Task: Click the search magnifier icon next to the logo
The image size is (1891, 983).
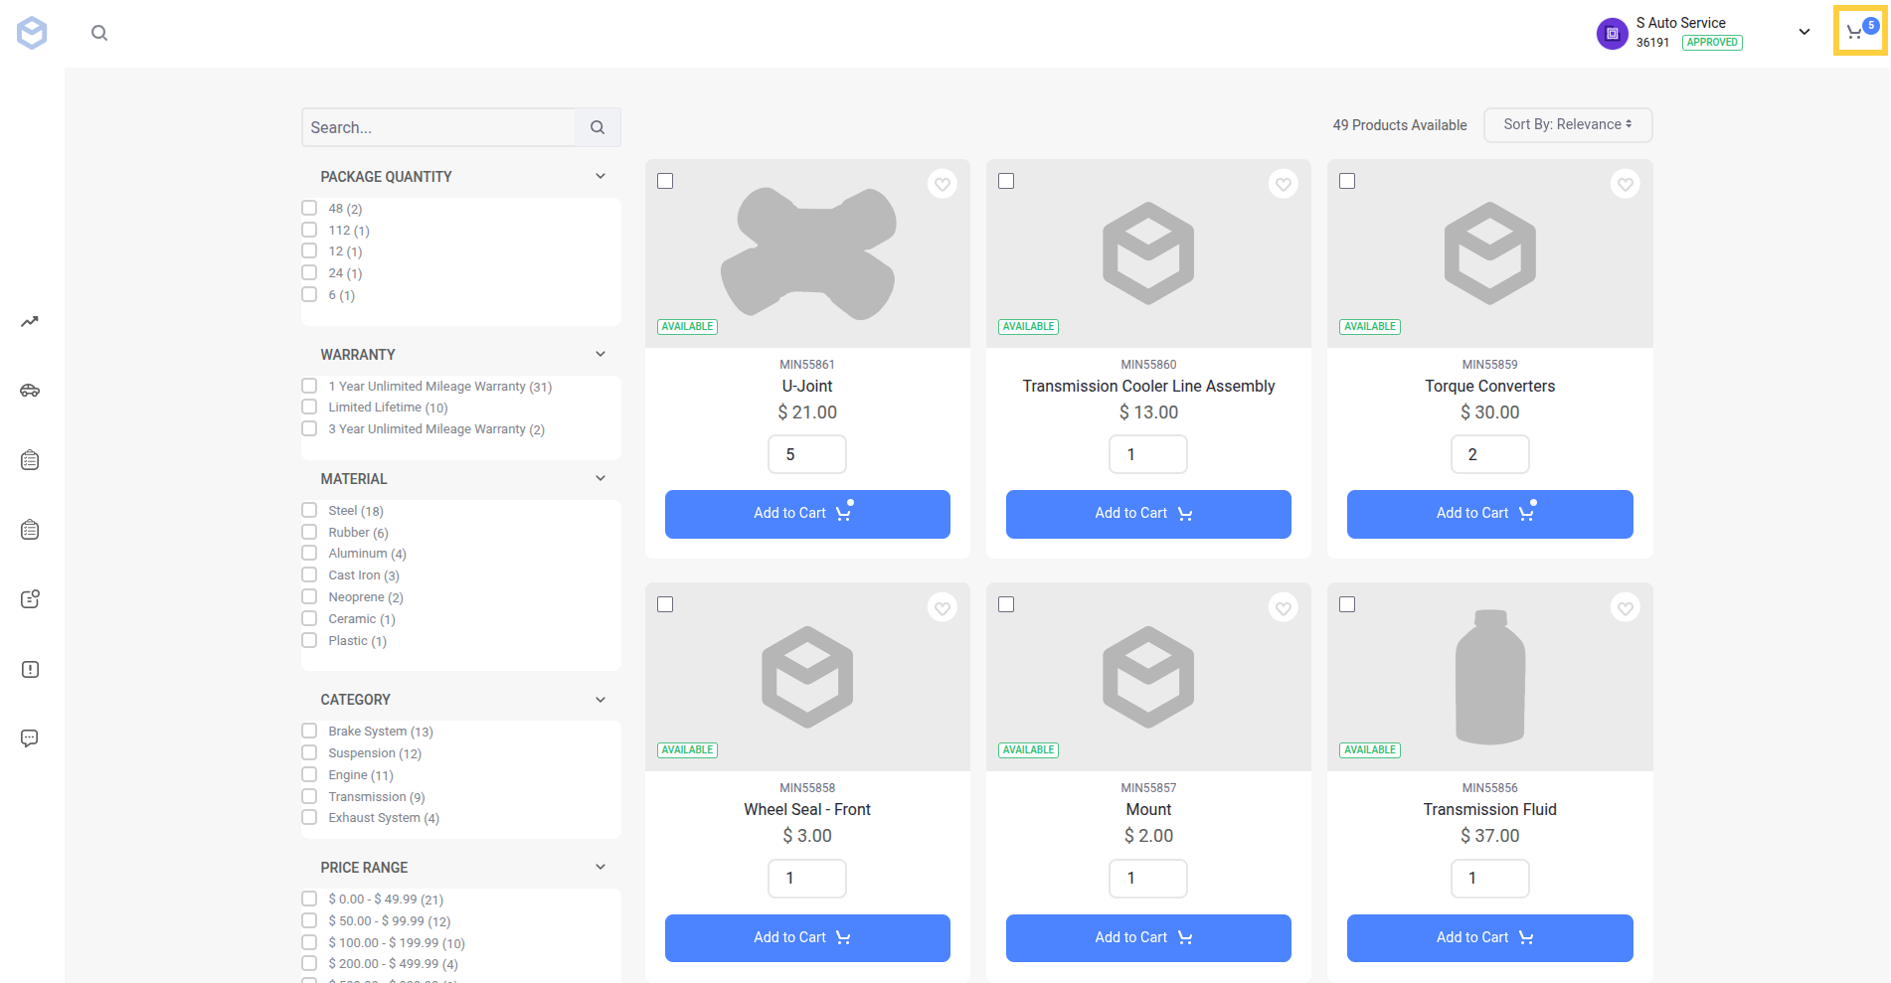Action: click(99, 32)
